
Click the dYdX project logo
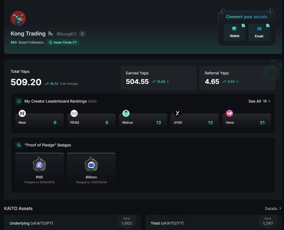(x=177, y=114)
